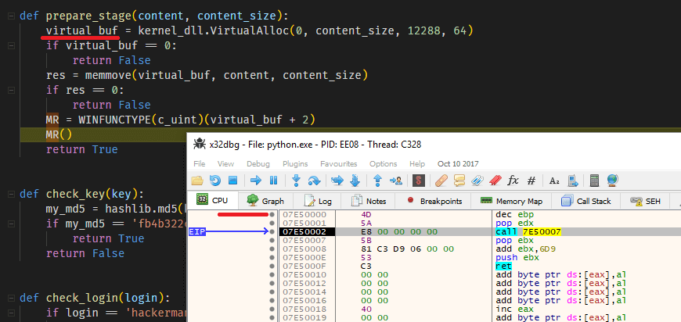This screenshot has height=322, width=681.
Task: Switch to the Graph tab
Action: pyautogui.click(x=265, y=201)
